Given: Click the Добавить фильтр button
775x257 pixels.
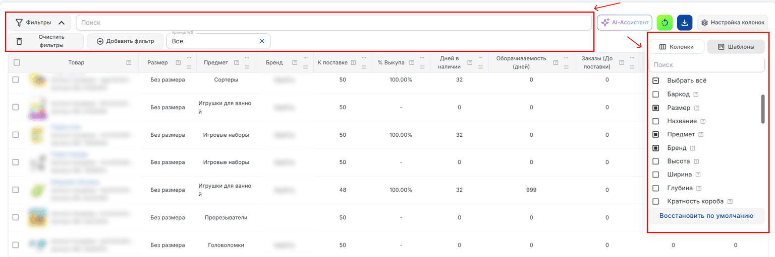Looking at the screenshot, I should pos(125,41).
